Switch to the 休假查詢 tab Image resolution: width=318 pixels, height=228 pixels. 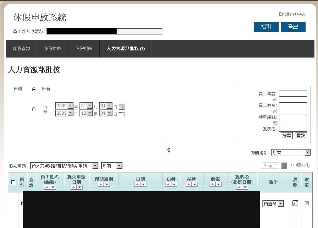pyautogui.click(x=22, y=49)
